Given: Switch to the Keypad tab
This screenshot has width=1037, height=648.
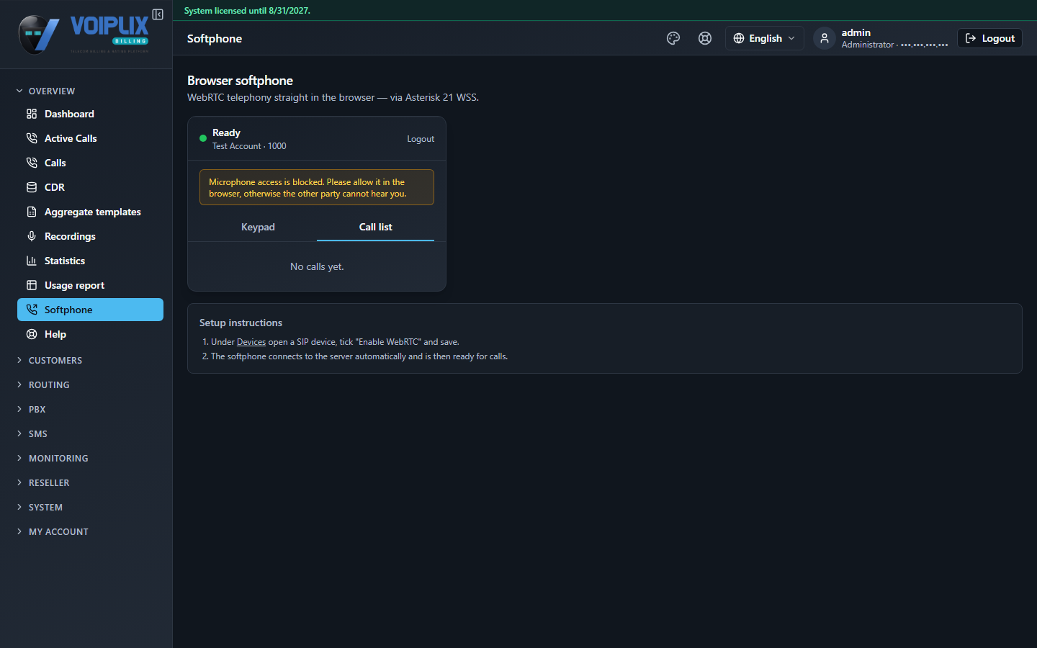Looking at the screenshot, I should click(x=258, y=227).
